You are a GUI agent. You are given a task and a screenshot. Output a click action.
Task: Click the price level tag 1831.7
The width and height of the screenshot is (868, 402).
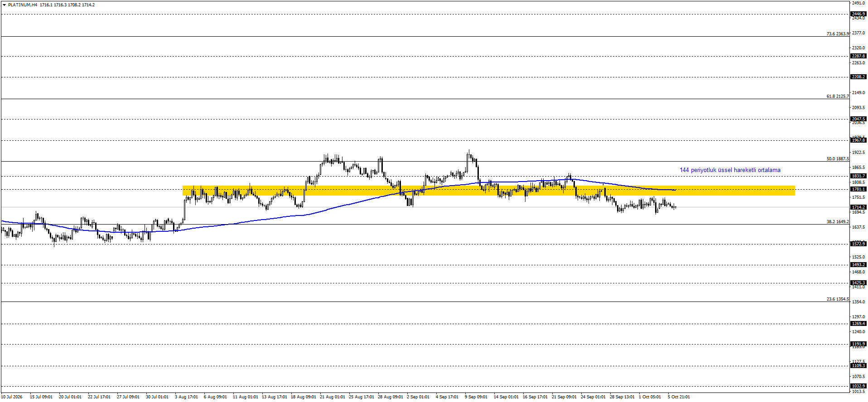click(x=858, y=176)
